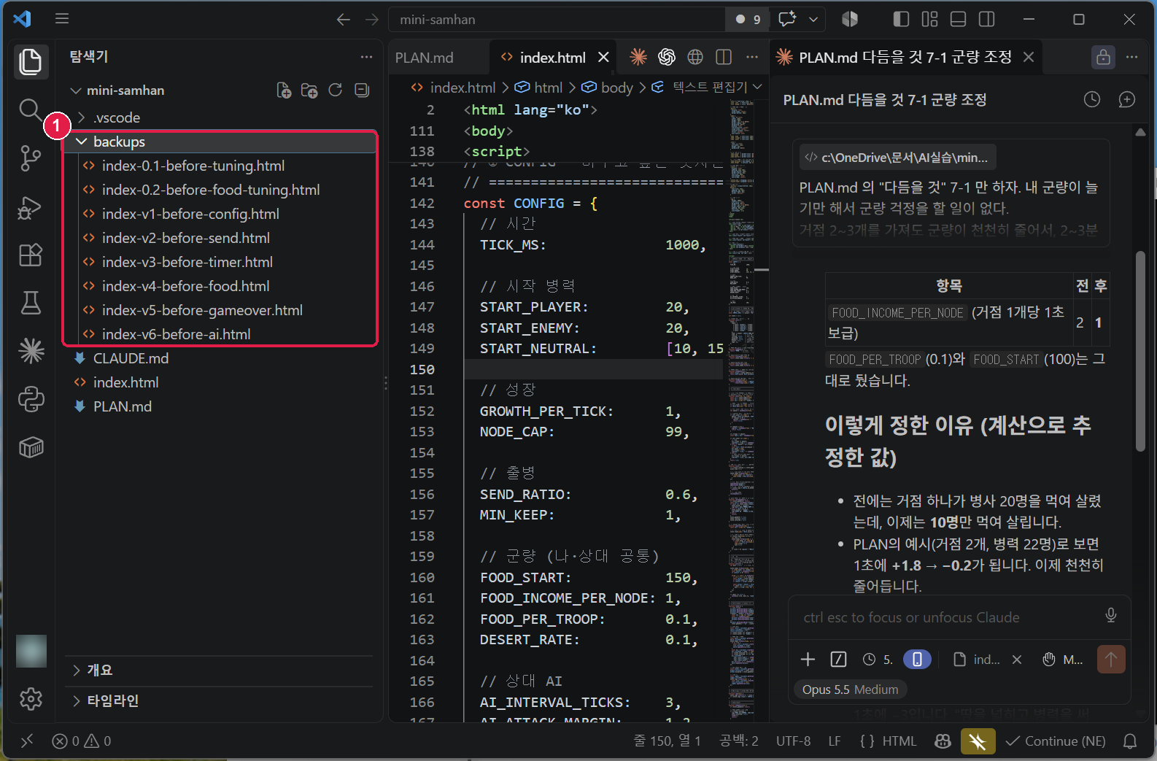
Task: Open the Python icon in activity bar
Action: 31,399
